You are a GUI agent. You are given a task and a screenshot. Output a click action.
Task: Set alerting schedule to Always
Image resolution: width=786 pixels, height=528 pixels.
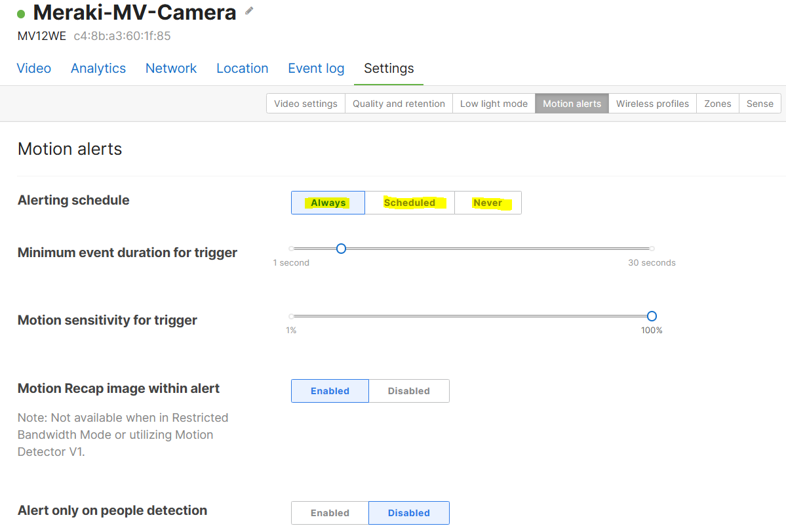[x=328, y=203]
